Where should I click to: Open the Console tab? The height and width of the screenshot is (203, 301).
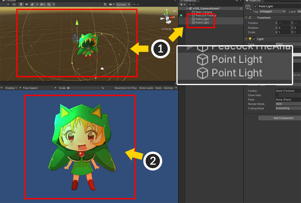[9, 1]
